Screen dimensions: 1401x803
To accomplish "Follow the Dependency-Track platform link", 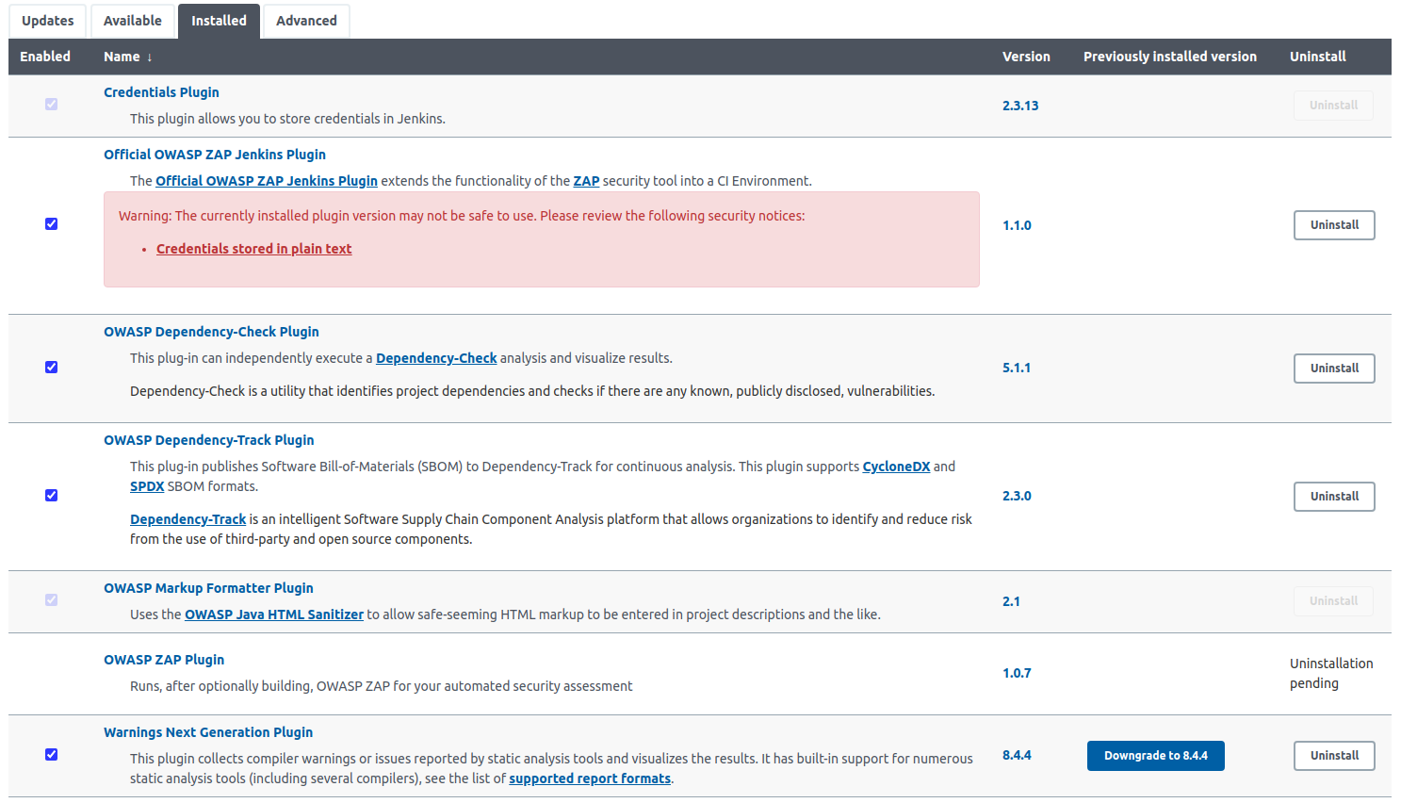I will click(187, 519).
